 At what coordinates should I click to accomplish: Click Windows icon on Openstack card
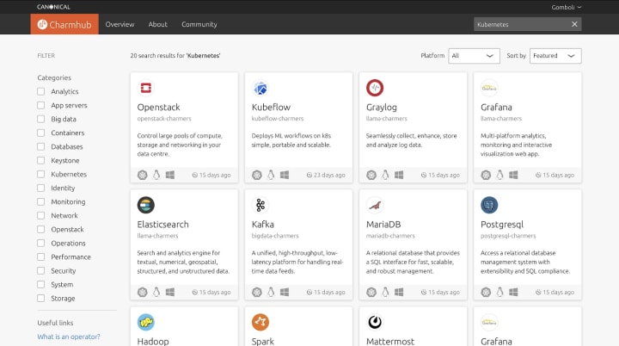(x=170, y=175)
